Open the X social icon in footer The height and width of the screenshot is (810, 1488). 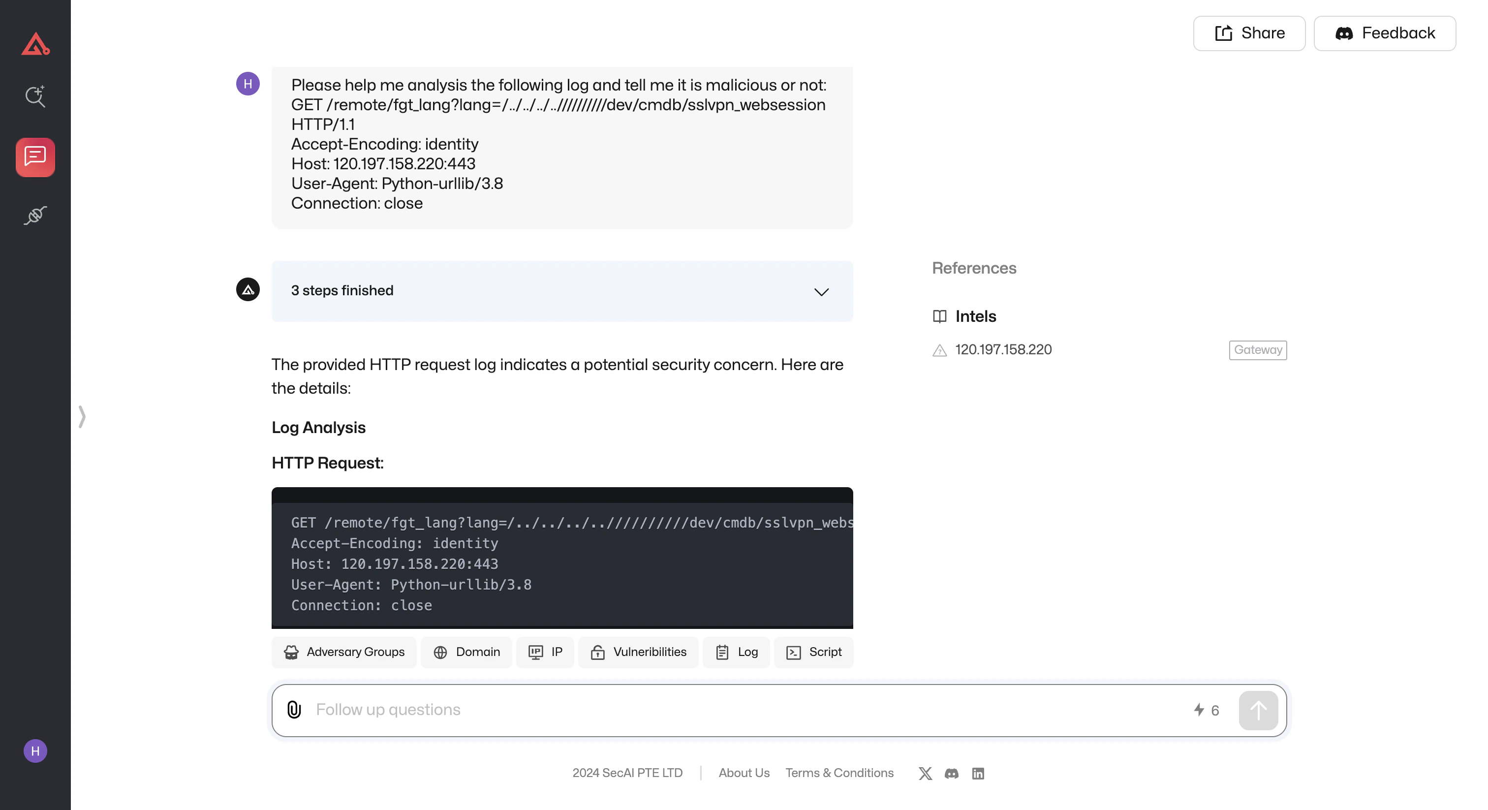[x=925, y=773]
